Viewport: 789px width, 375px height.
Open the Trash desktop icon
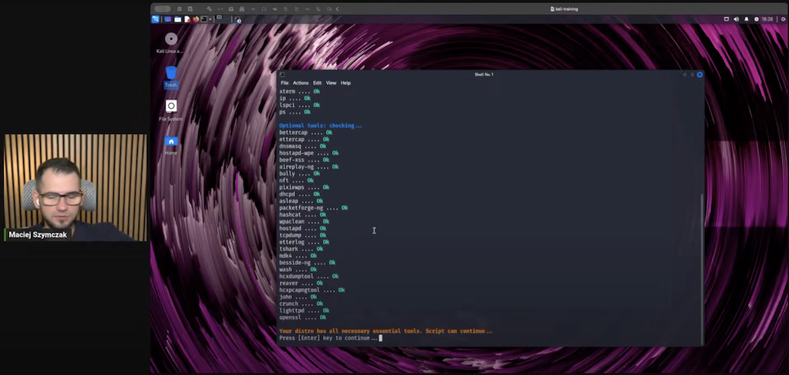coord(171,75)
